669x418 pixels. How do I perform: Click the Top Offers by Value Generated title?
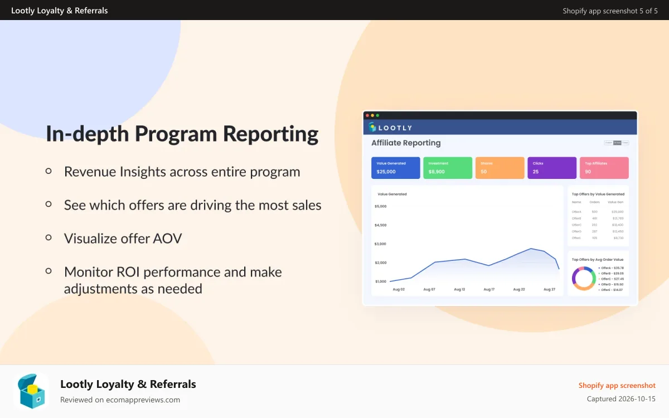[598, 194]
